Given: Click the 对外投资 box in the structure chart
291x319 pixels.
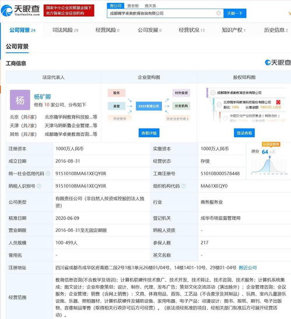Looking at the screenshot, I should 181,93.
